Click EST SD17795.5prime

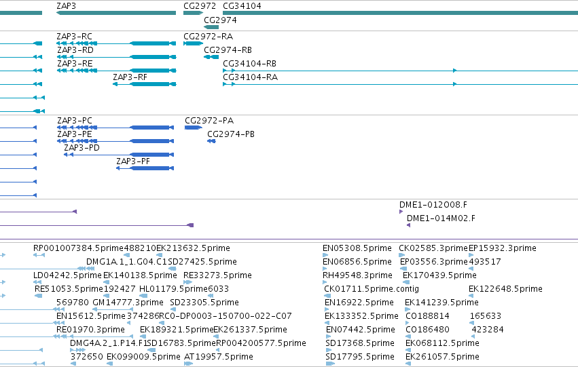pyautogui.click(x=360, y=358)
